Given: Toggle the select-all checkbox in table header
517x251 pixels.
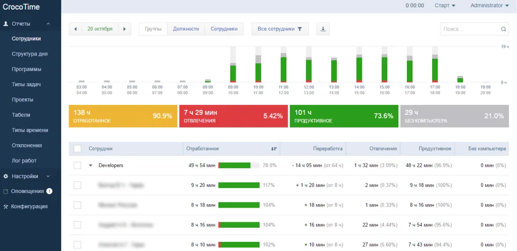Looking at the screenshot, I should pos(77,149).
